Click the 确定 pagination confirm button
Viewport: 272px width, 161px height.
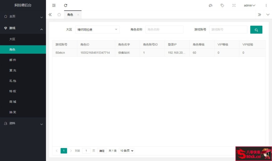pyautogui.click(x=102, y=151)
